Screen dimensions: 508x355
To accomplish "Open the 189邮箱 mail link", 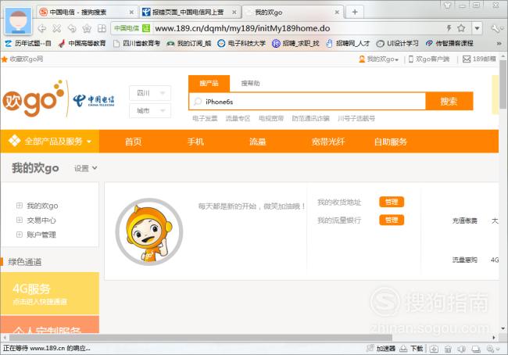I will click(x=479, y=59).
